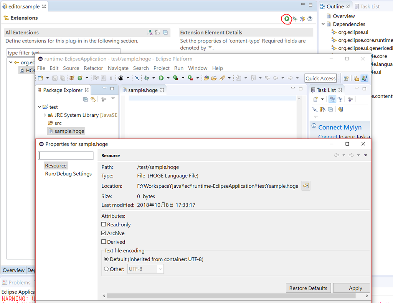Viewport: 393px width, 303px height.
Task: Open help icon in the Extensions header
Action: click(310, 19)
